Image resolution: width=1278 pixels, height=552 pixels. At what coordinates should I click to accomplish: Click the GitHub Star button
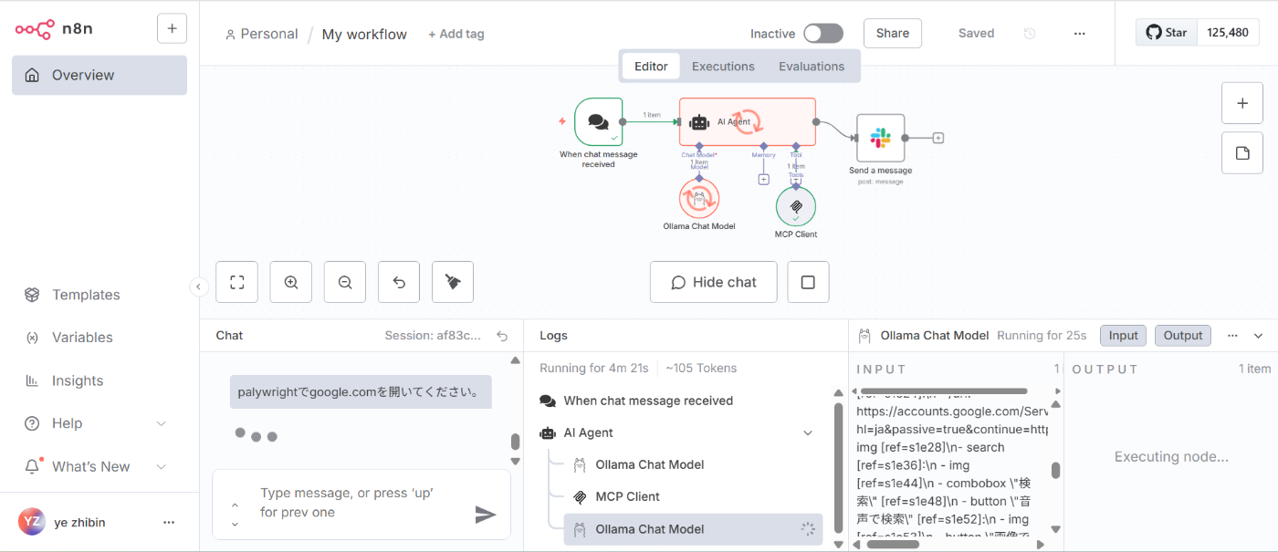tap(1166, 32)
